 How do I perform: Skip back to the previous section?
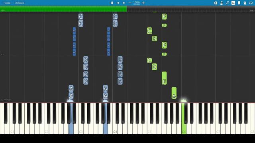pos(118,3)
